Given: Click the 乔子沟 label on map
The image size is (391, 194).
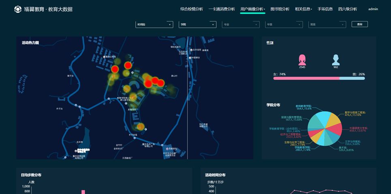Looking at the screenshot, I should coord(59,109).
